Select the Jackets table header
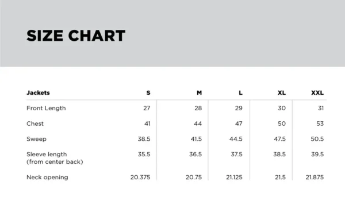The width and height of the screenshot is (345, 208). (38, 93)
